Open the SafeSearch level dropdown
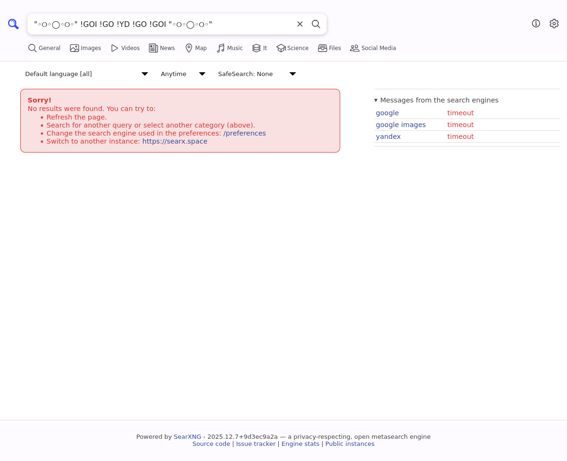The image size is (567, 461). 257,74
